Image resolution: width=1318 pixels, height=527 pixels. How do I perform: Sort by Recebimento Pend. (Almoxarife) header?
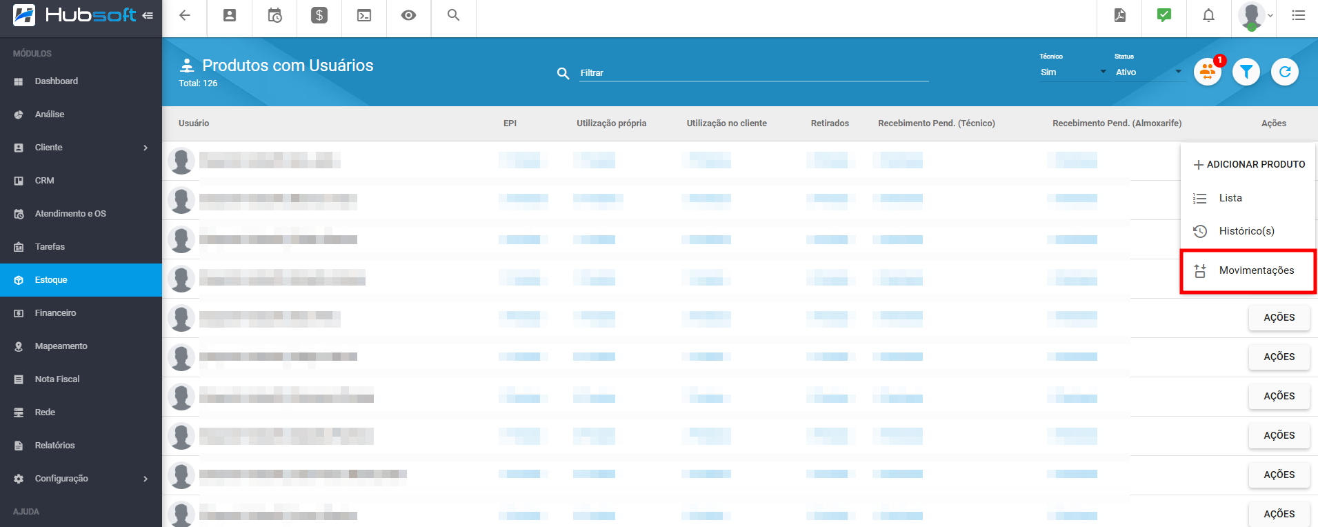1117,123
